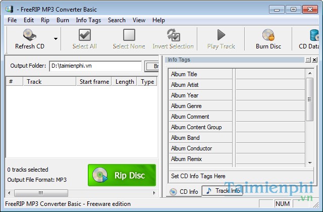
Task: Sort by the Track column header
Action: 49,82
